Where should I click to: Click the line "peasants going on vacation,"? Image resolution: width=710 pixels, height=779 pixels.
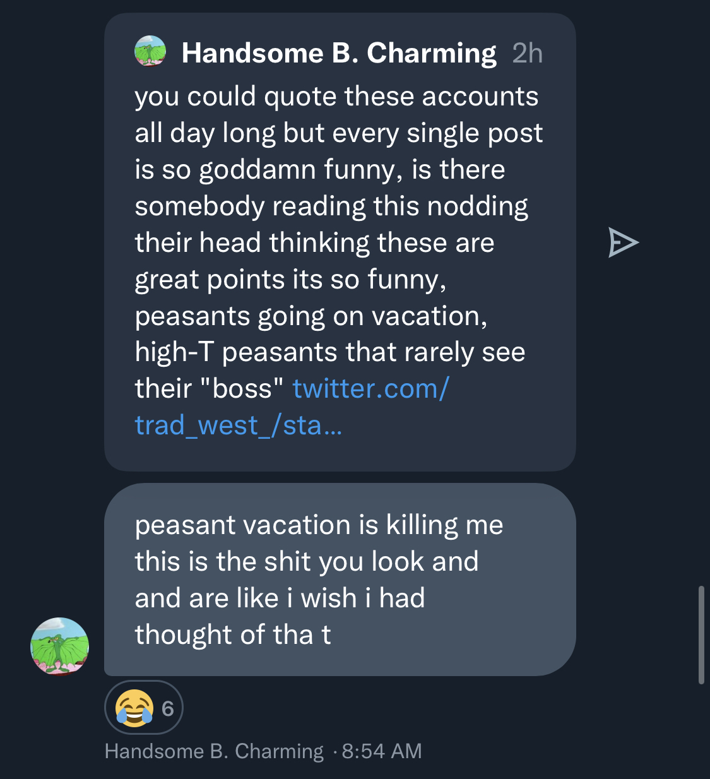[311, 316]
